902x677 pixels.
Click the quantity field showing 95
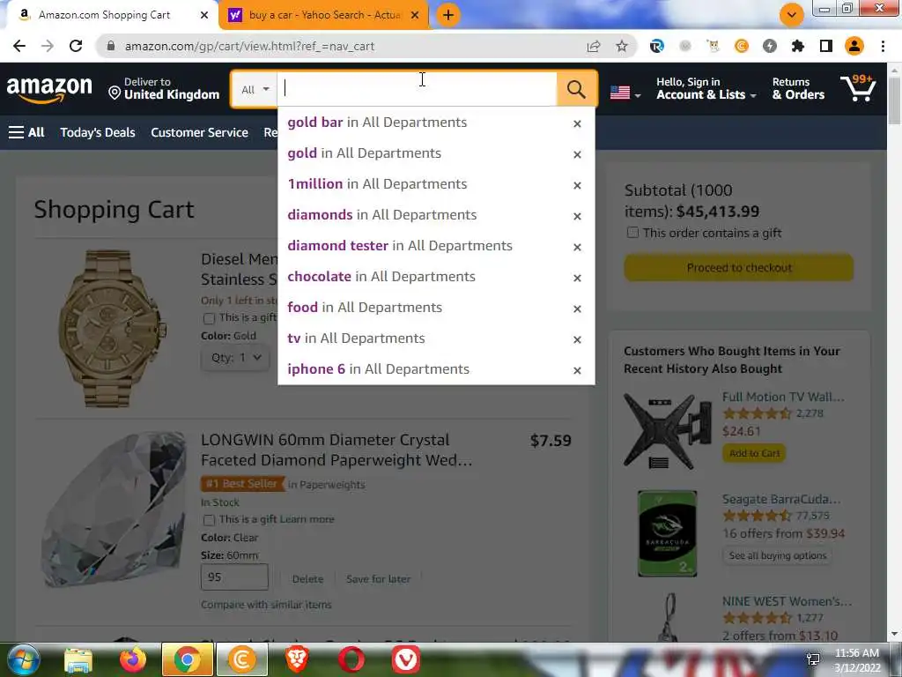click(x=234, y=577)
